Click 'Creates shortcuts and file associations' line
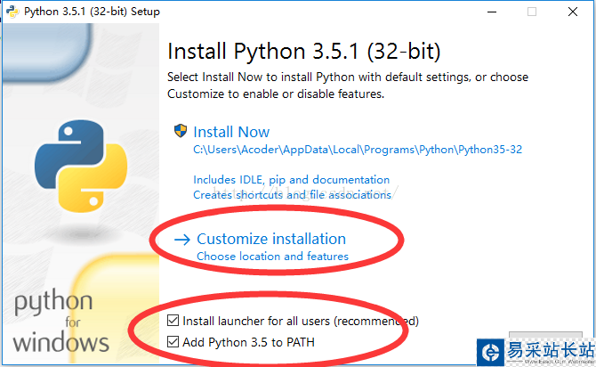Viewport: 596px width, 367px height. pos(292,194)
